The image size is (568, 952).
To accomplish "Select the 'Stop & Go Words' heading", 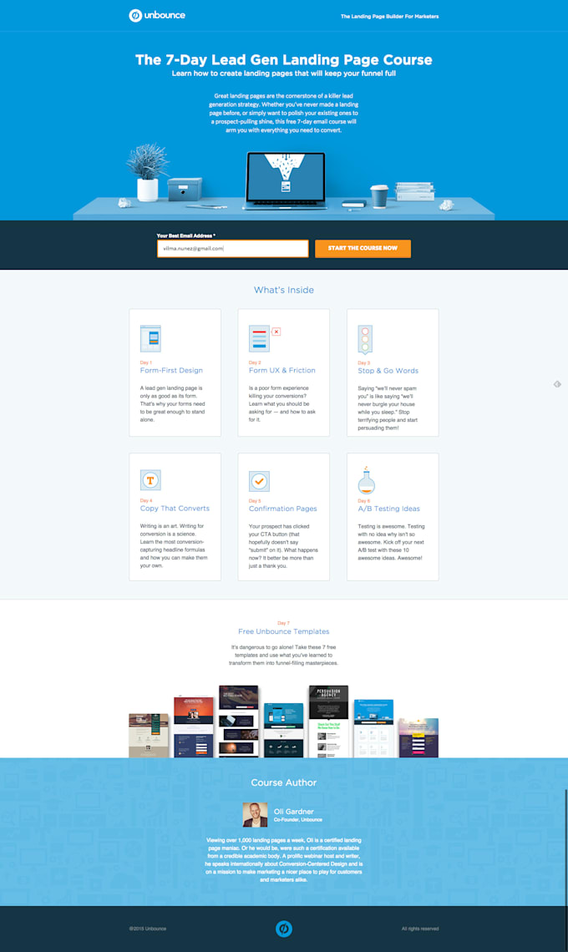I will [388, 370].
